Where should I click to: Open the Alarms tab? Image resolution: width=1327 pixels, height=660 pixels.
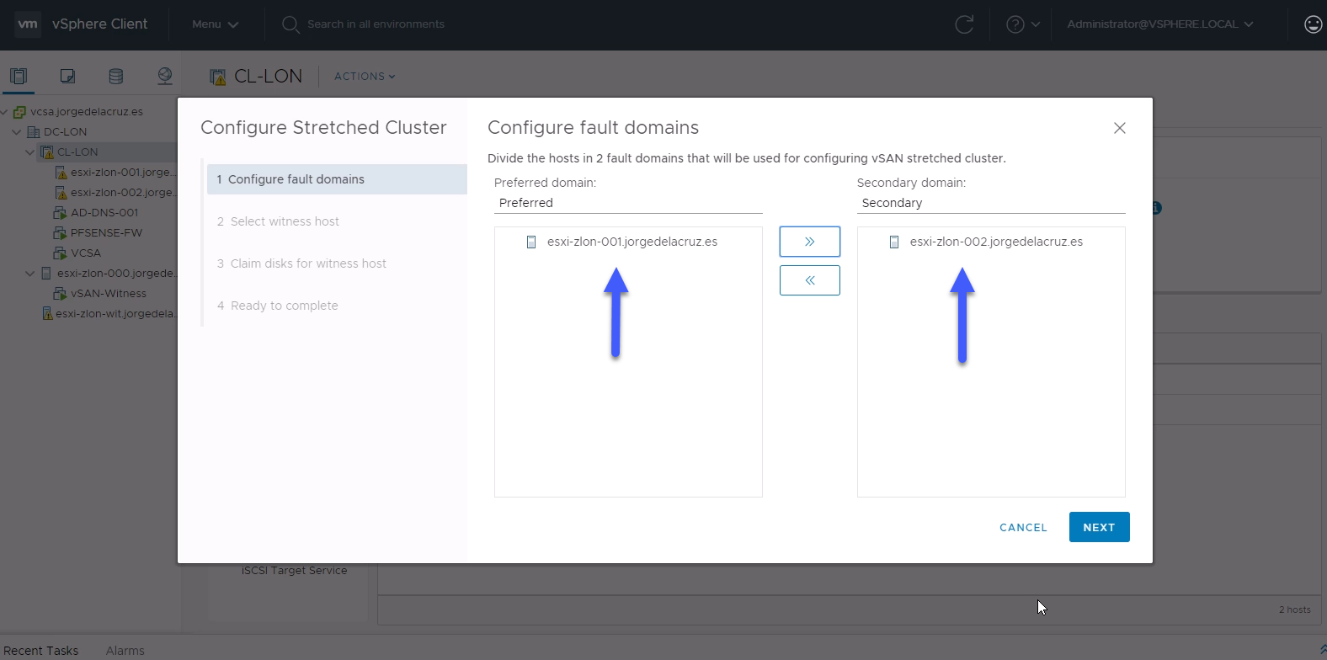pos(125,651)
